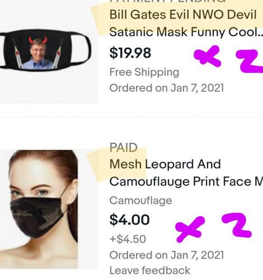The width and height of the screenshot is (263, 280).
Task: Click yellow highlight left of Mesh title
Action: [98, 165]
